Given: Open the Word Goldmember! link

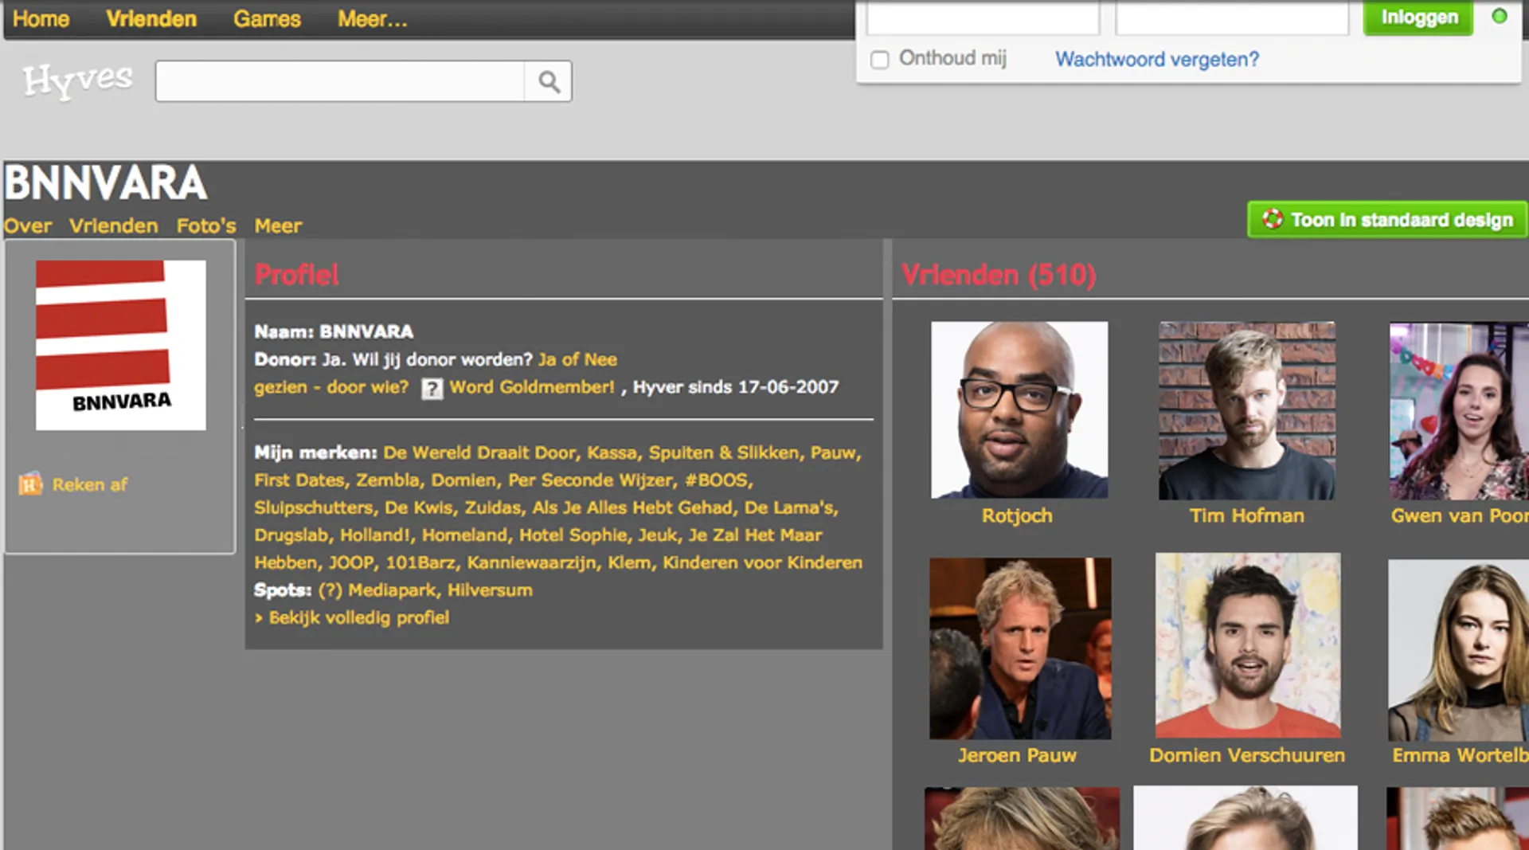Looking at the screenshot, I should pos(531,387).
